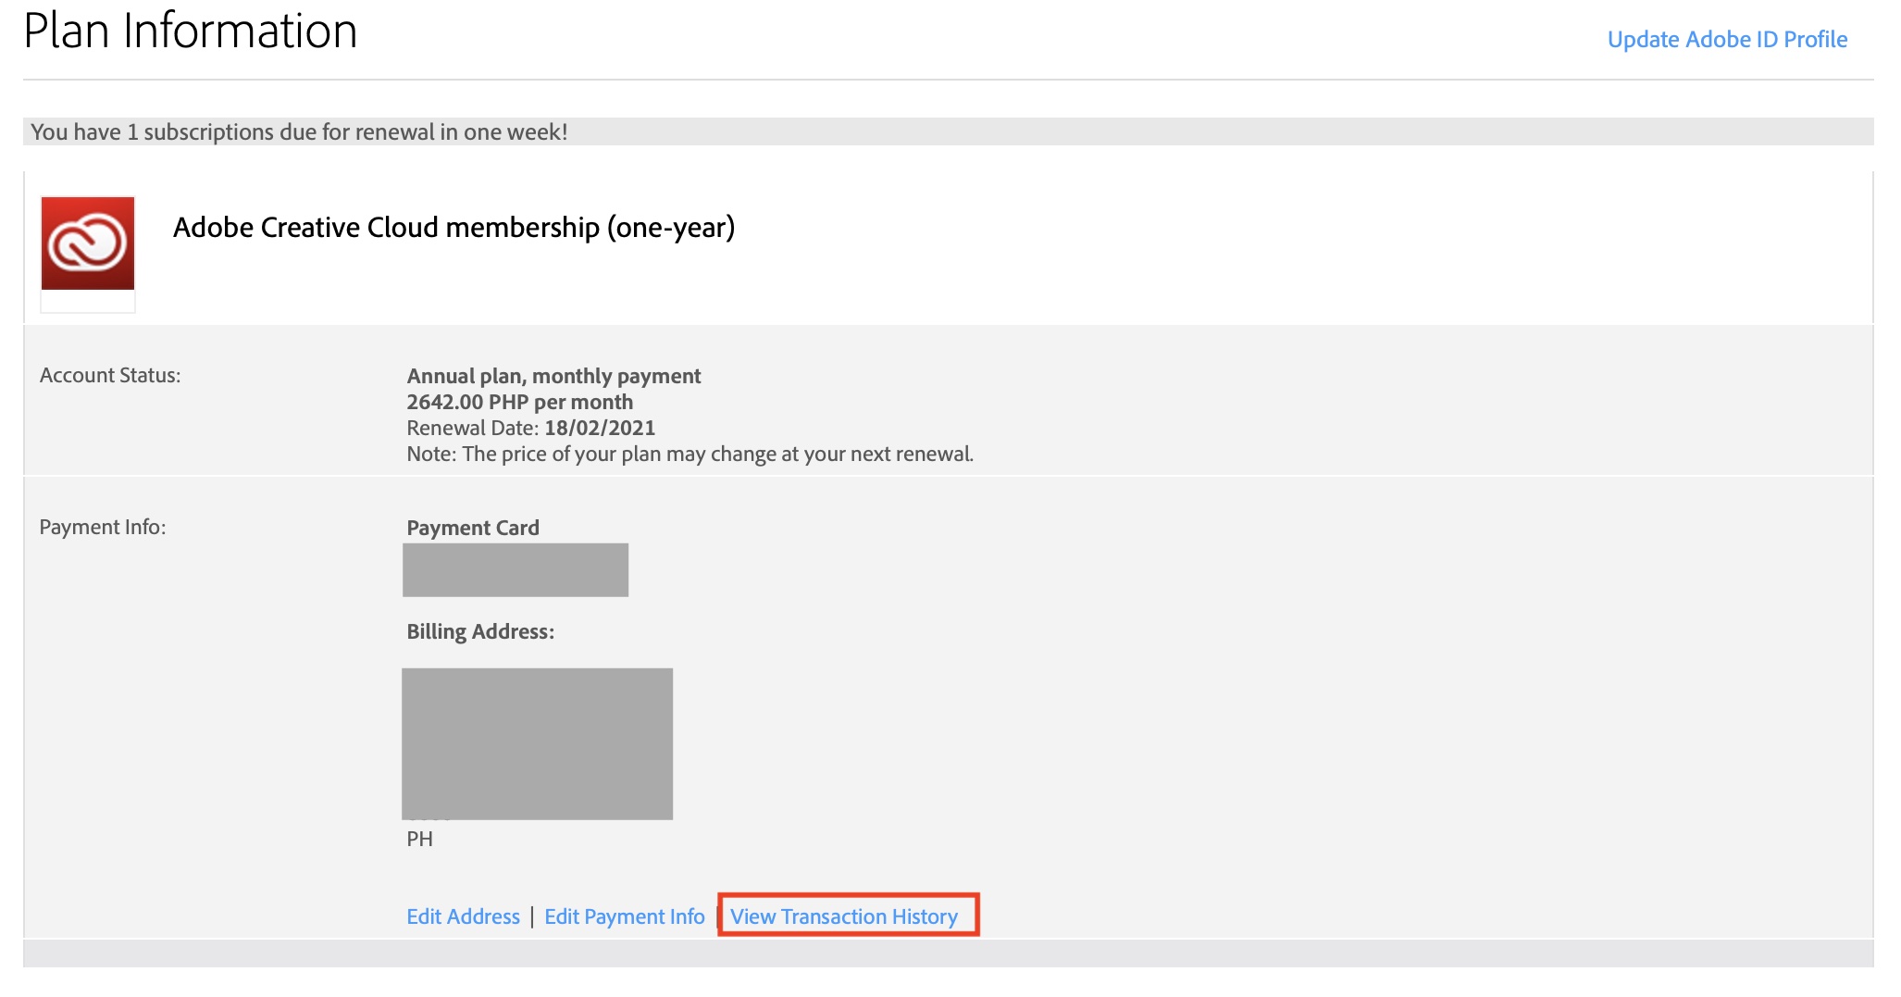1901x997 pixels.
Task: Click the redacted payment card box
Action: coord(516,570)
